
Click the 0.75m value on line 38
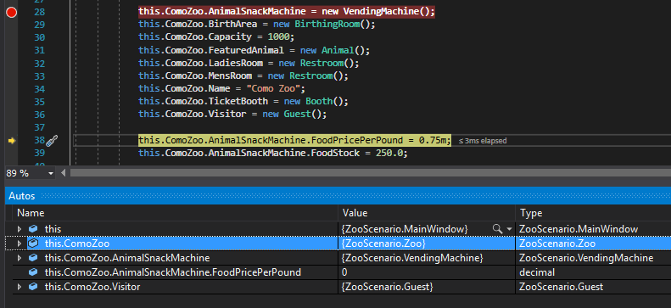(433, 140)
